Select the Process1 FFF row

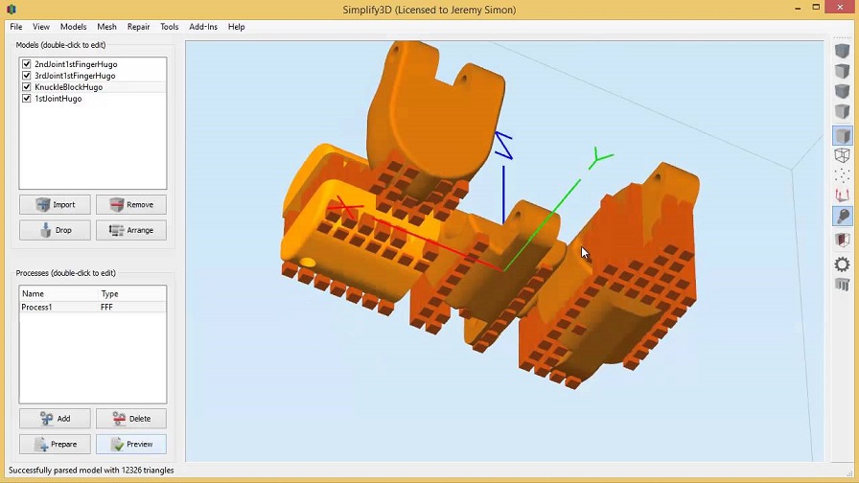pyautogui.click(x=93, y=308)
